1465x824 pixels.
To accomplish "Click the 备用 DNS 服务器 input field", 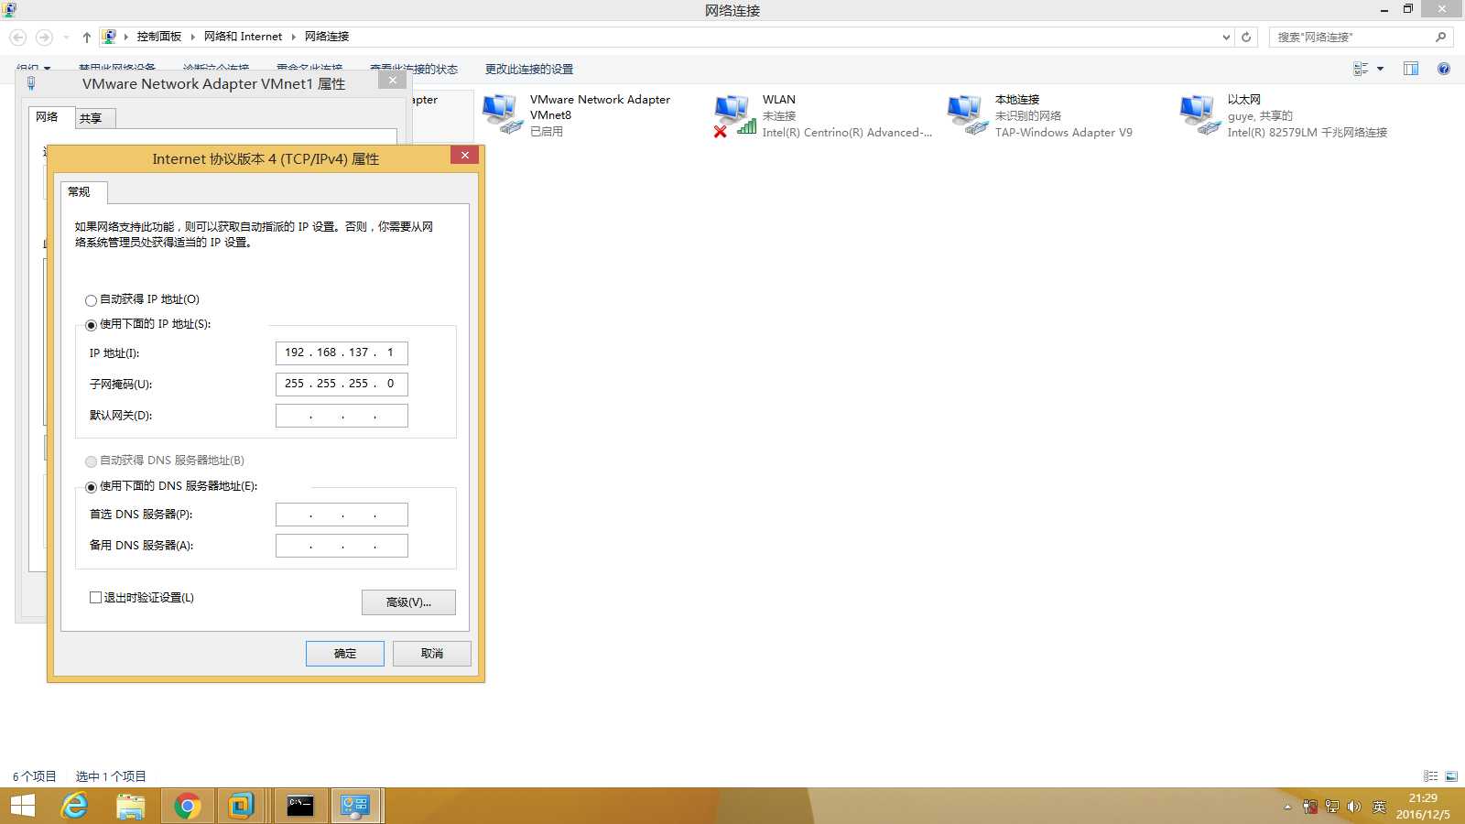I will coord(342,546).
